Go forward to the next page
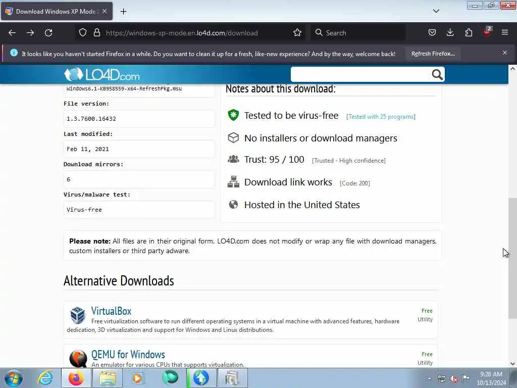 coord(30,33)
